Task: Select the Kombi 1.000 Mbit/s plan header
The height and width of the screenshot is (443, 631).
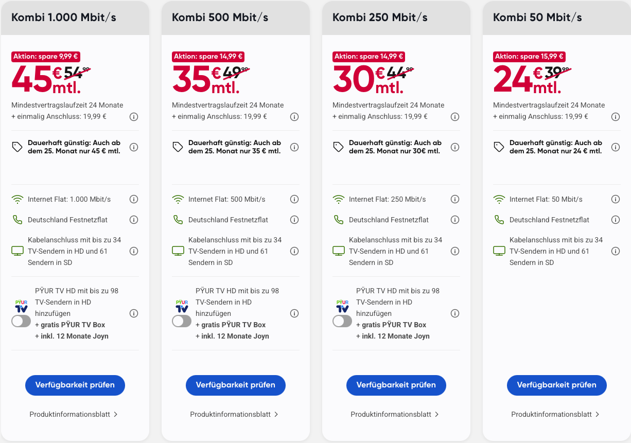Action: click(64, 17)
